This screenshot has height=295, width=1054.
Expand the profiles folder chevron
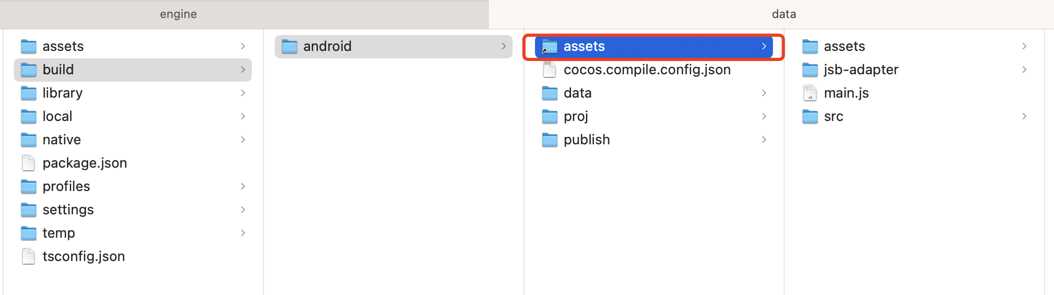pos(243,187)
